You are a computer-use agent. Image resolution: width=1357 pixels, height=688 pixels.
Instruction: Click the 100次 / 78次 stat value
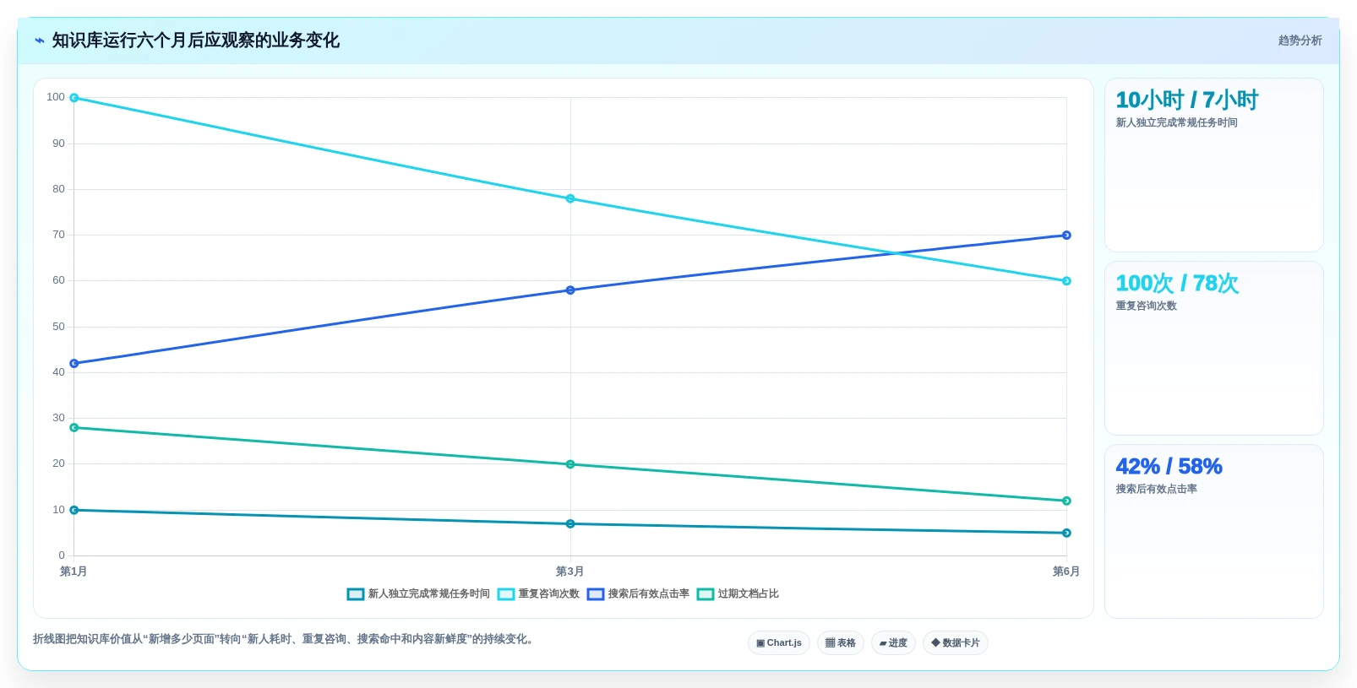[1177, 284]
